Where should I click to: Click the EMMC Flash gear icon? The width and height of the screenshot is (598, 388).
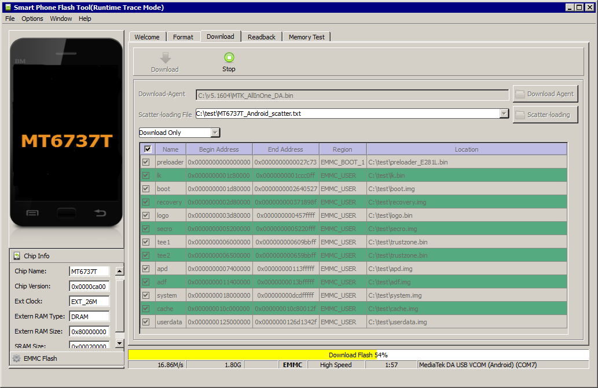(x=17, y=358)
